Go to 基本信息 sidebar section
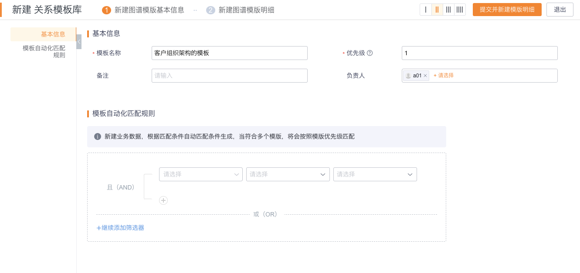 43,34
